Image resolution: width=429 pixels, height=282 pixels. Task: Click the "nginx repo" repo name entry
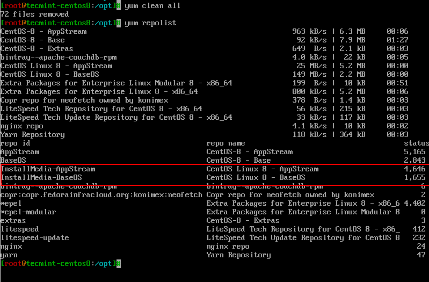228,247
